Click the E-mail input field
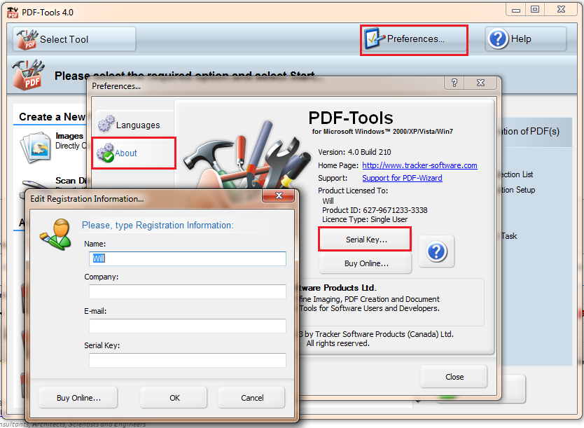Viewport: 584px width, 428px height. click(x=188, y=326)
